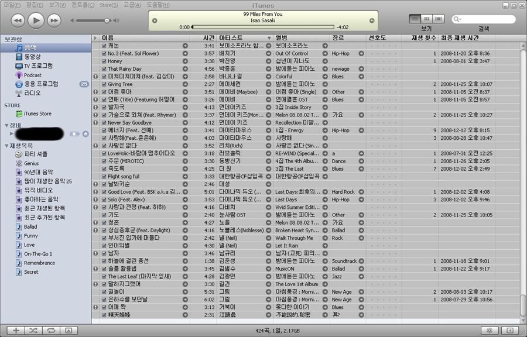Add a new playlist with plus button
The height and width of the screenshot is (337, 527).
point(16,331)
